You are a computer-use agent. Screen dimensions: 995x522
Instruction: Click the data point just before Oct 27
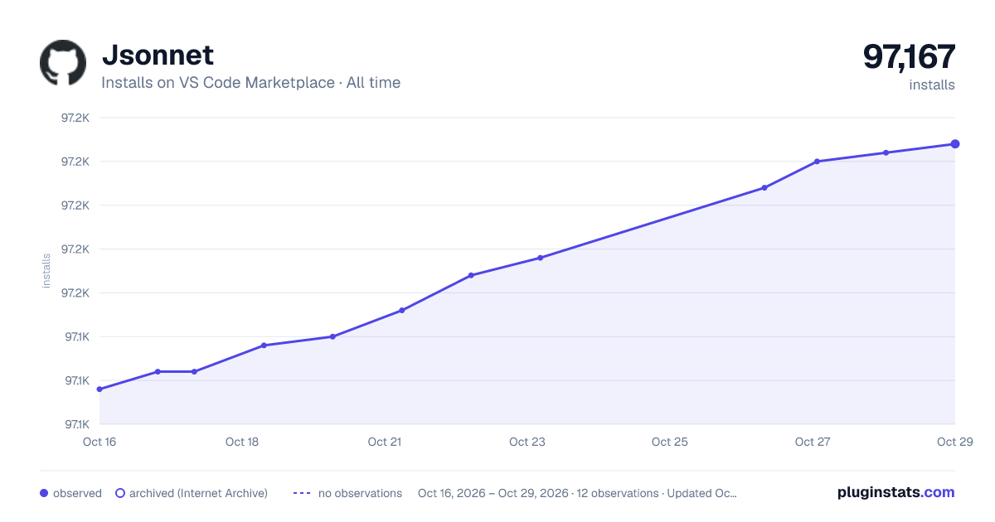click(764, 188)
